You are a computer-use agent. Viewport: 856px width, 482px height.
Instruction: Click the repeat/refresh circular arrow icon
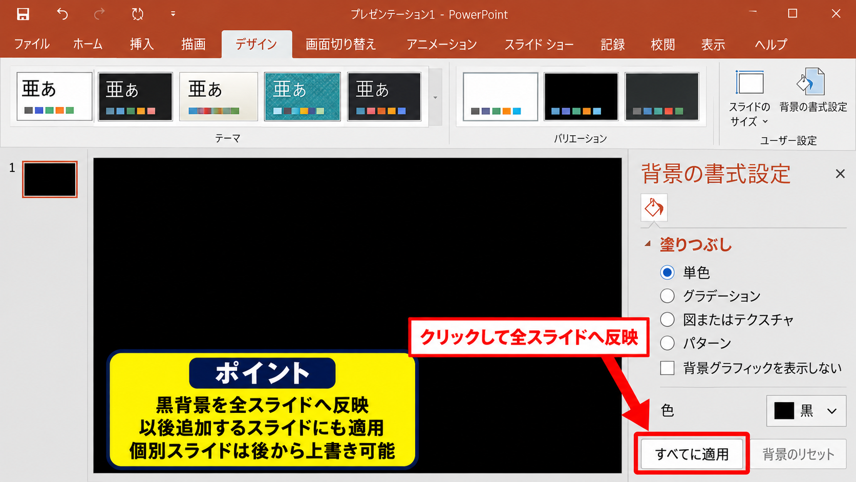(137, 14)
